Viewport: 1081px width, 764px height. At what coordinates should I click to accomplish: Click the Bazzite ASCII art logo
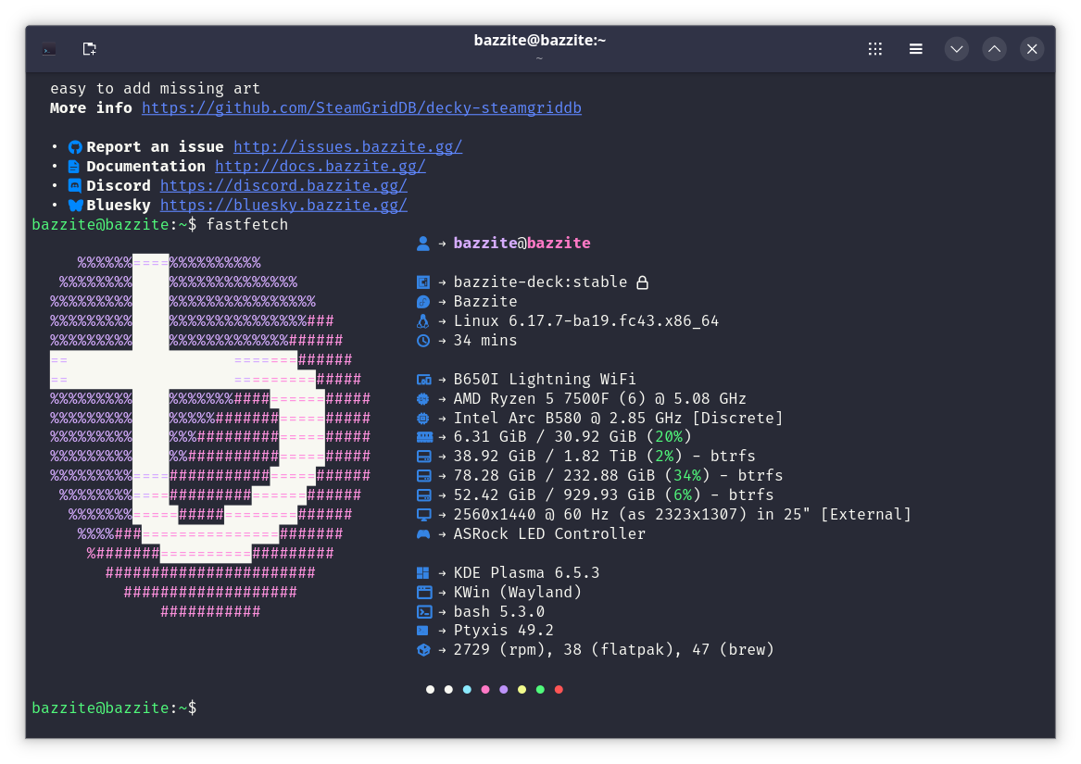coord(210,436)
